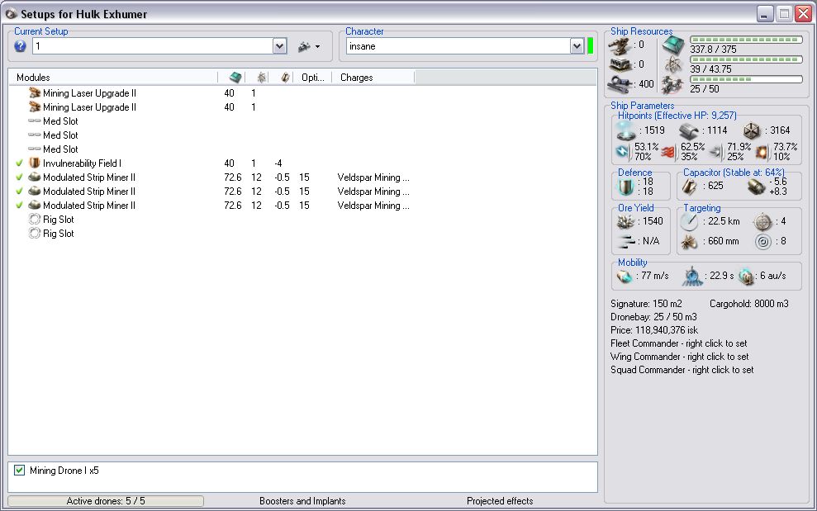The height and width of the screenshot is (511, 817).
Task: Click the Signature: 150 m2 text
Action: (646, 304)
